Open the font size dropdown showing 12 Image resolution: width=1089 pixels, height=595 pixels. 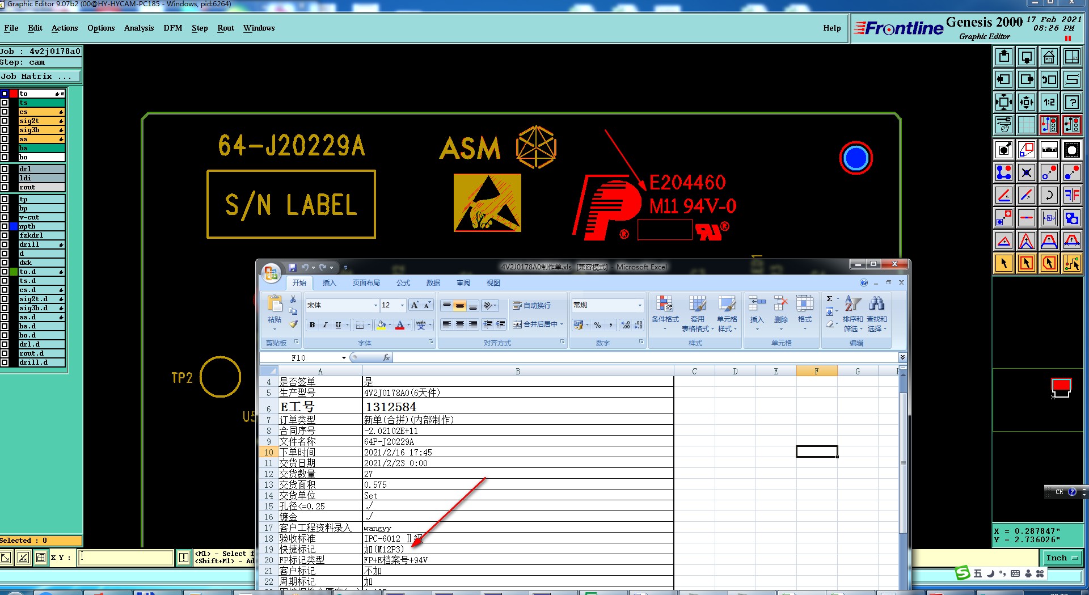click(402, 305)
